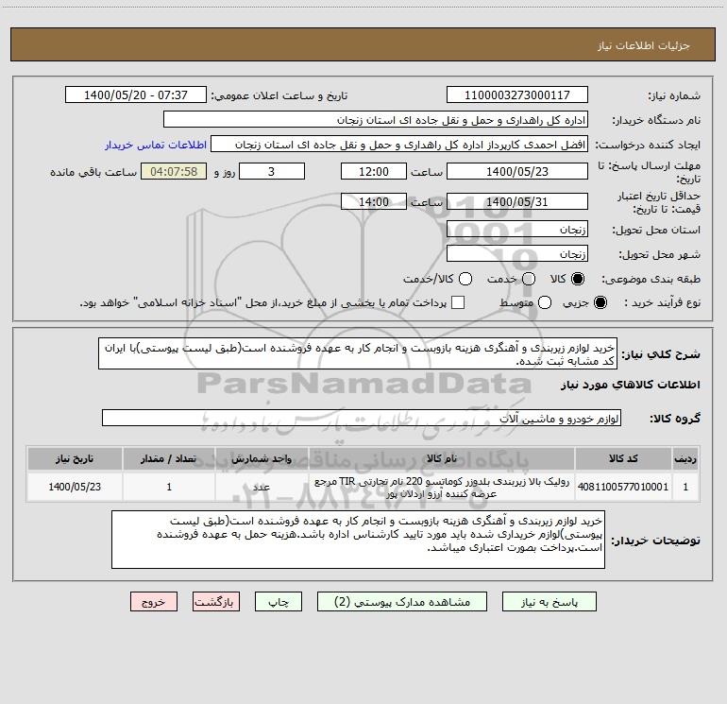Open مشاهده مدارک پیوستی (2) button
The height and width of the screenshot is (704, 727).
(402, 602)
